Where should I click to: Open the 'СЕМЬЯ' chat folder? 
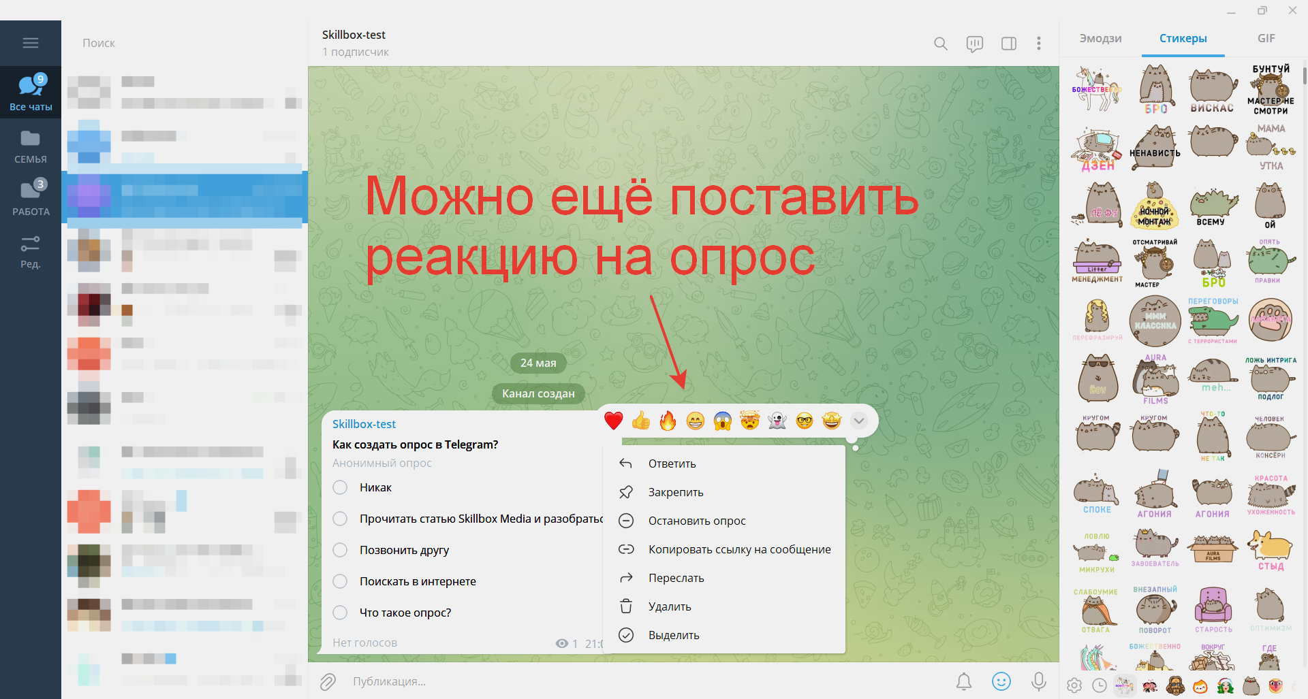click(31, 146)
